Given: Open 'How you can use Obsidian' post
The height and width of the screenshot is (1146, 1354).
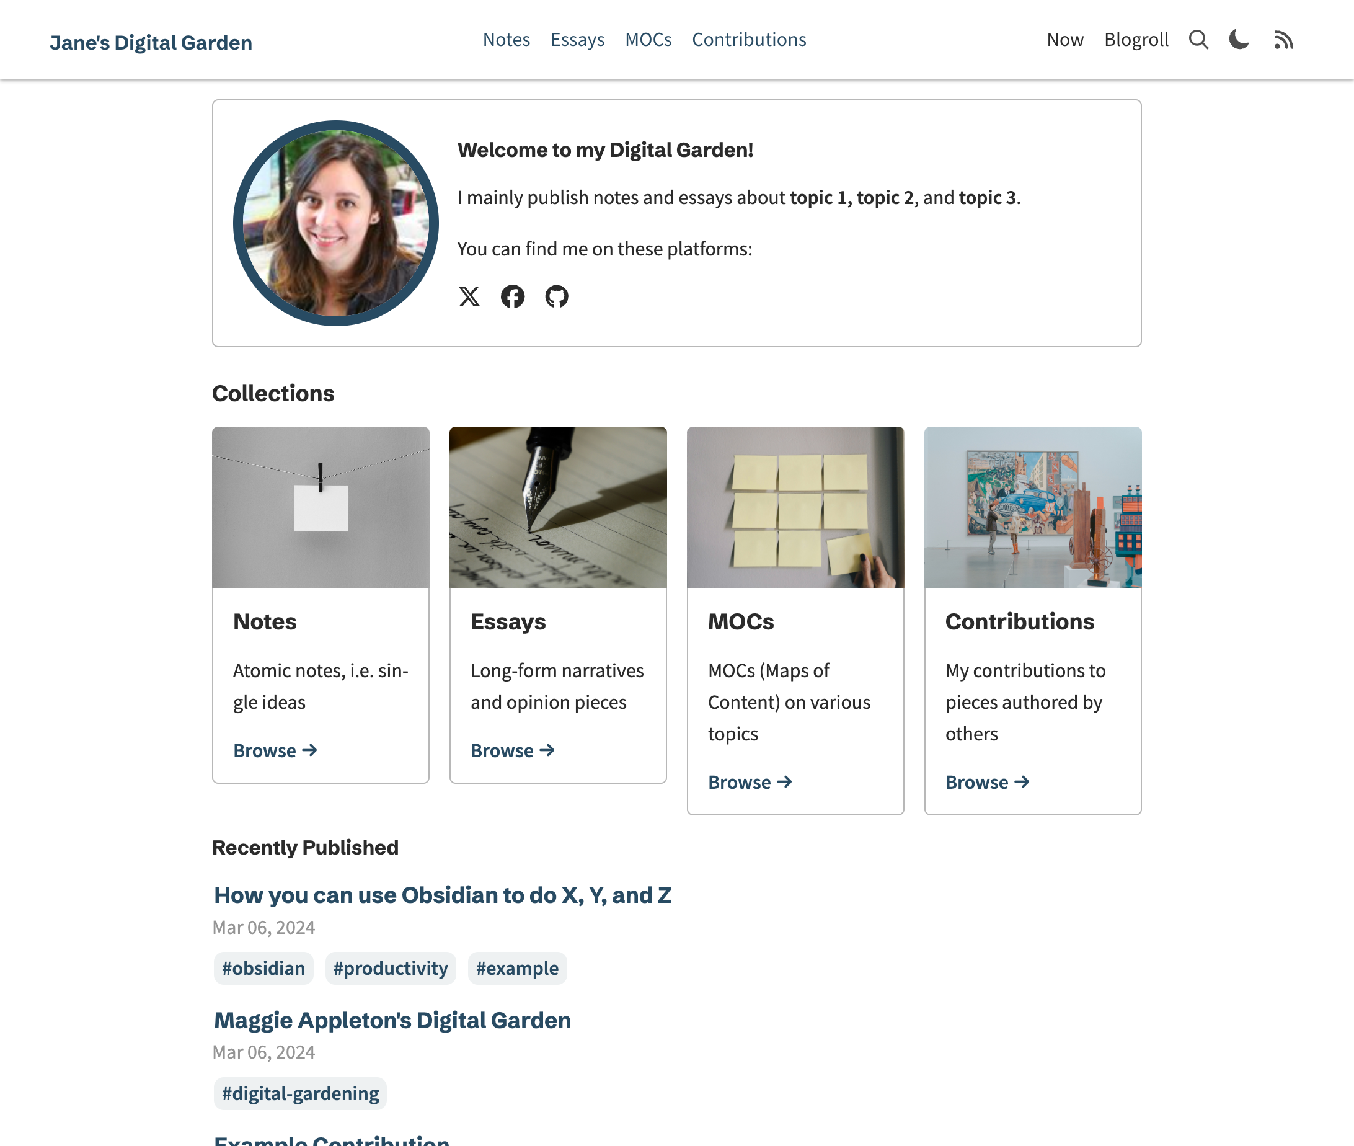Looking at the screenshot, I should (443, 895).
